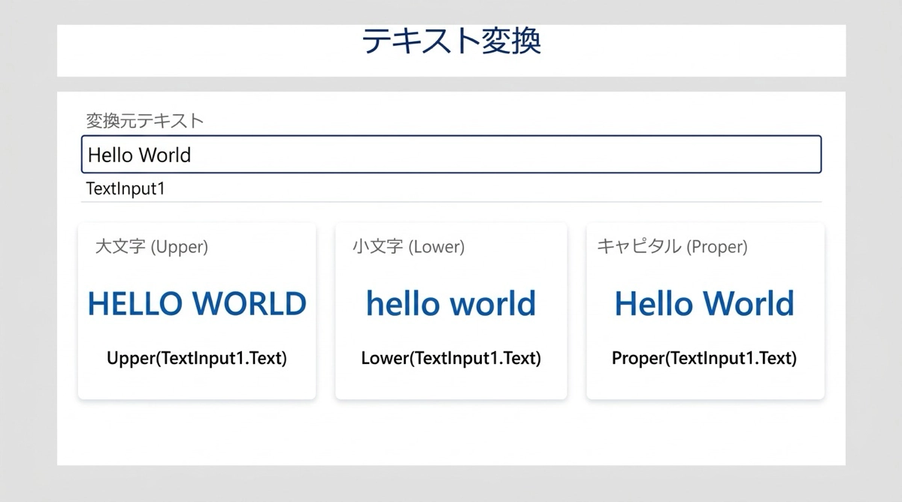Click the word hello in the lowercase result
The width and height of the screenshot is (902, 502).
point(403,304)
